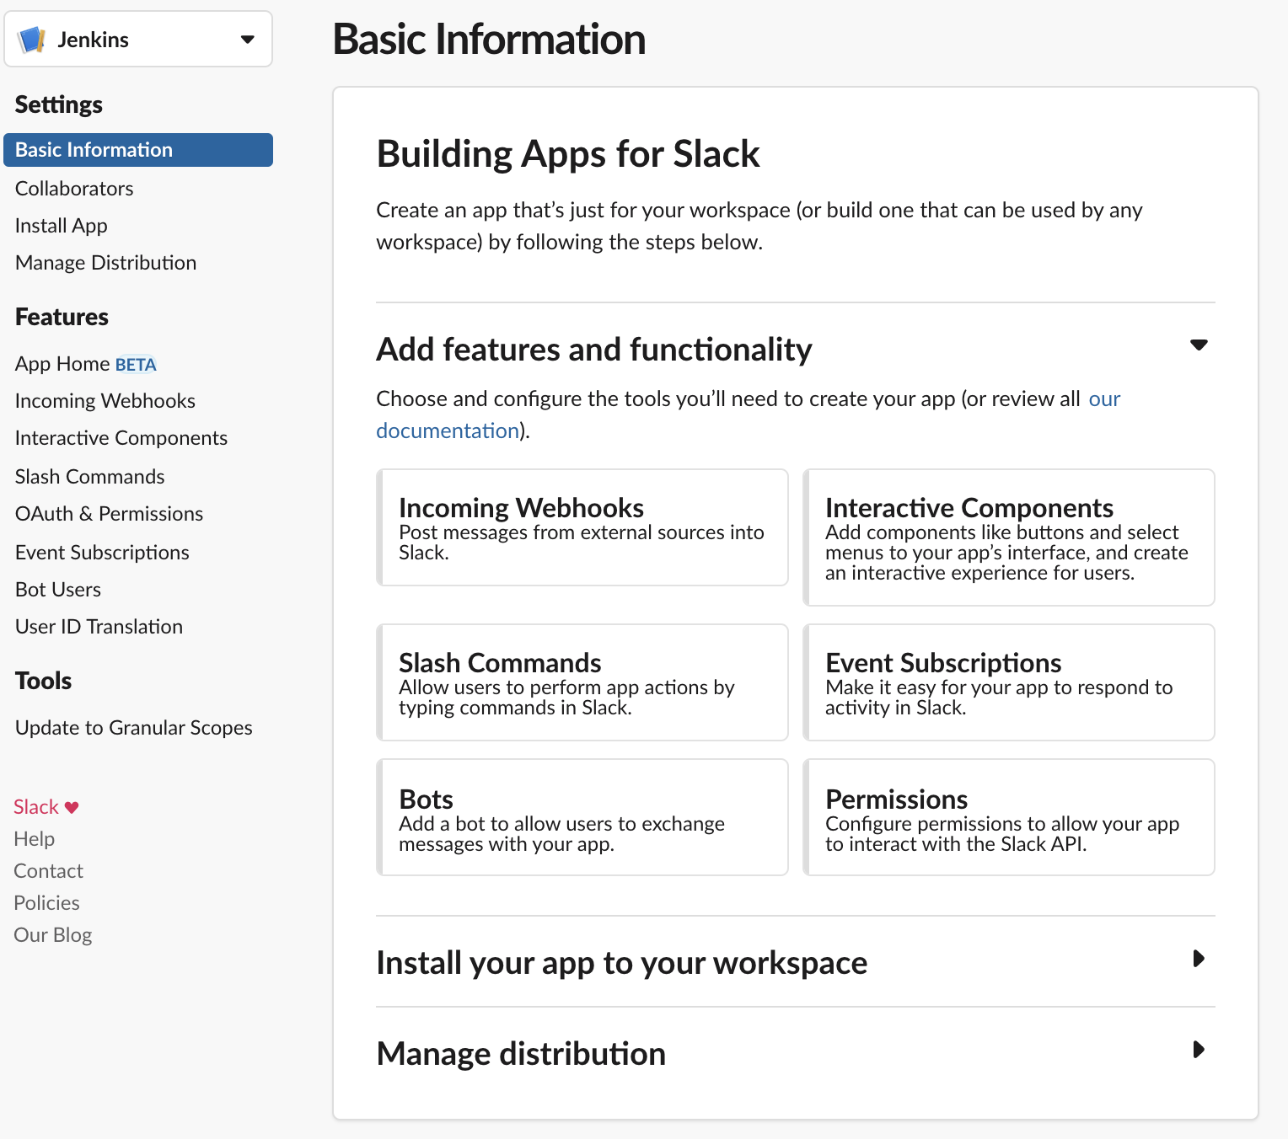The image size is (1288, 1139).
Task: Open Manage Distribution sidebar item
Action: tap(106, 263)
